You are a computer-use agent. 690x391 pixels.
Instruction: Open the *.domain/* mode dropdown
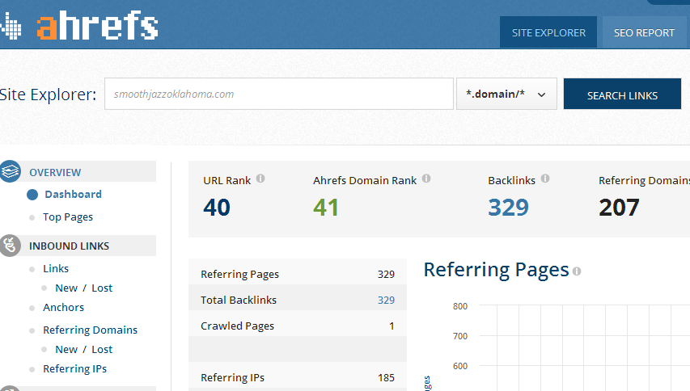[x=506, y=94]
